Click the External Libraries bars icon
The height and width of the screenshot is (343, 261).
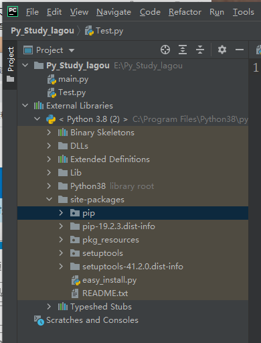coord(39,106)
